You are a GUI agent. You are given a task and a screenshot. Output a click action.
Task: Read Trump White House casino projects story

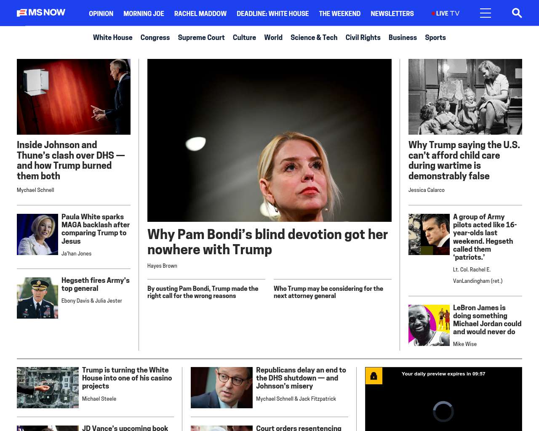tap(127, 378)
